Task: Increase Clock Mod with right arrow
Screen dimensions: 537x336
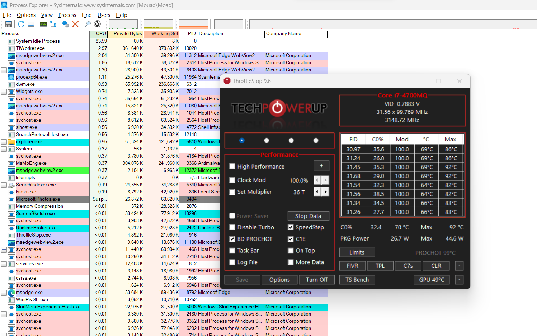Action: (325, 180)
